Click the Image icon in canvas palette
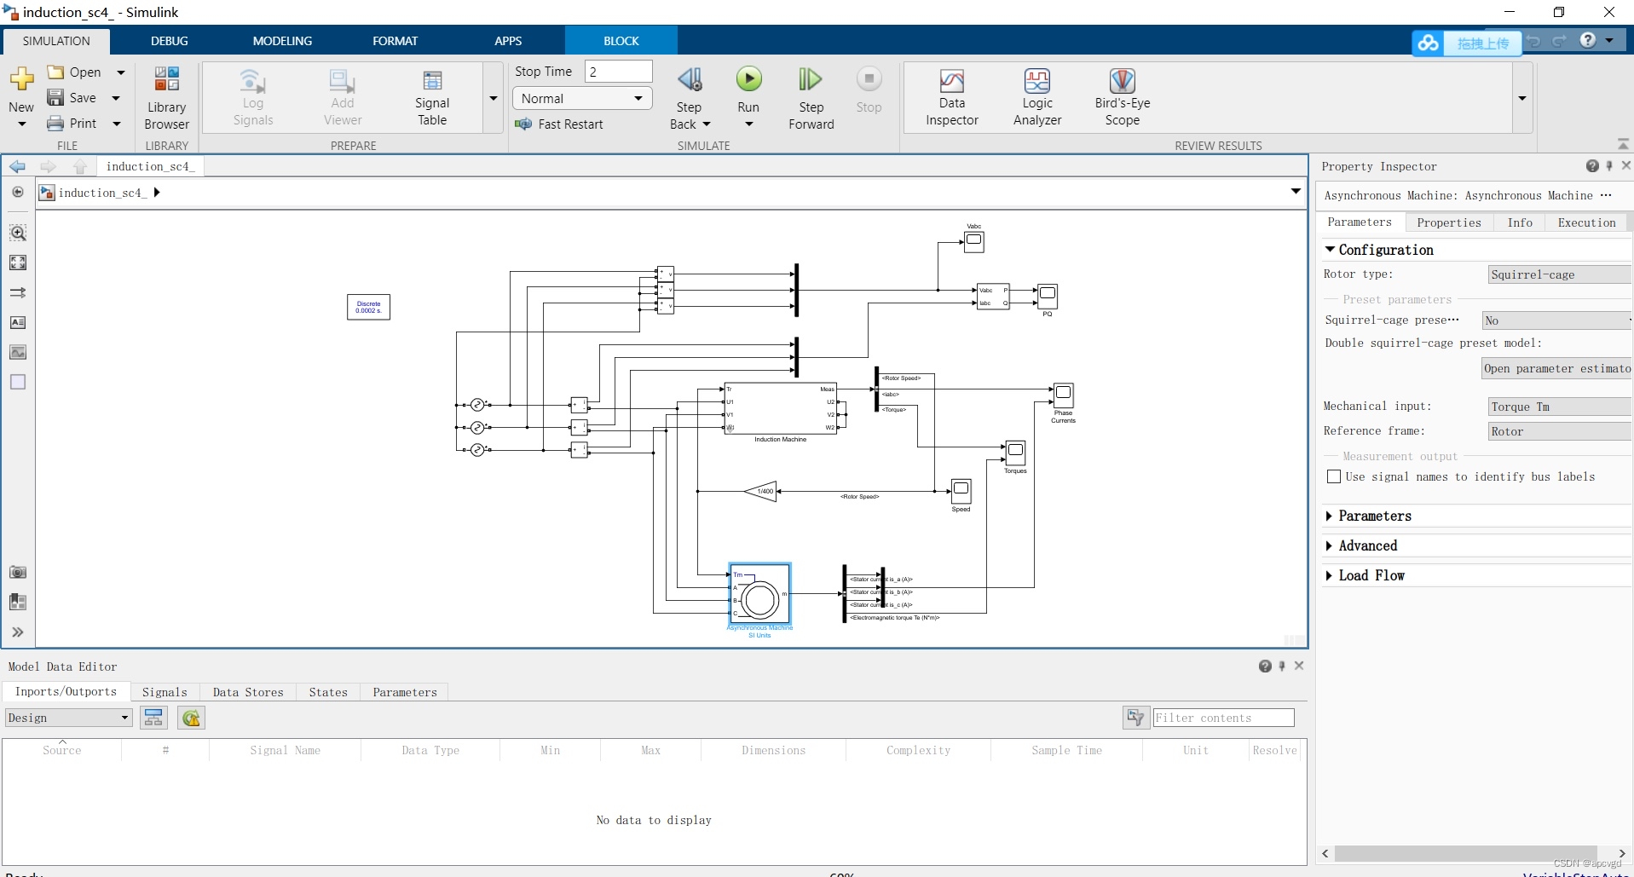Image resolution: width=1634 pixels, height=877 pixels. click(18, 352)
